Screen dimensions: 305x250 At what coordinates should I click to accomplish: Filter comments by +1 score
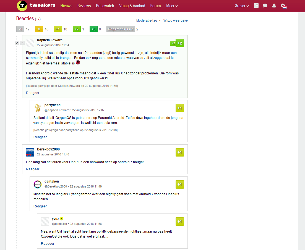tap(58, 29)
